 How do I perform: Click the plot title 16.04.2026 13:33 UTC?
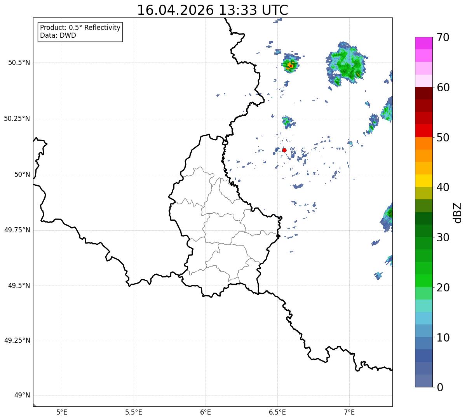(x=213, y=10)
